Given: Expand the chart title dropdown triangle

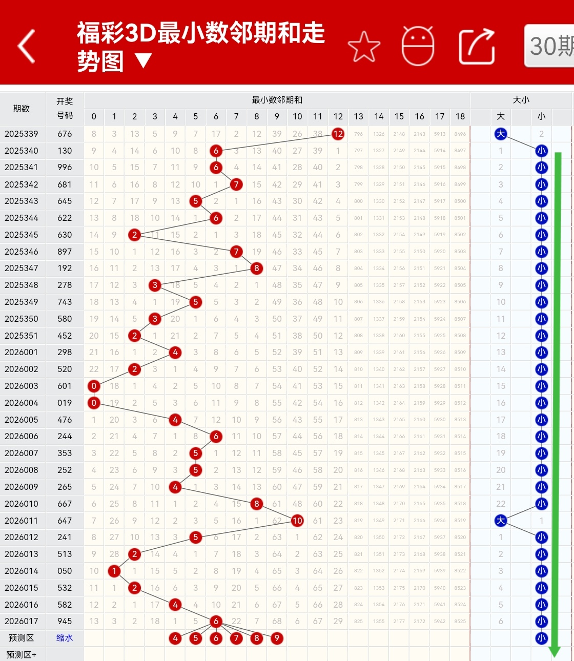Looking at the screenshot, I should tap(143, 61).
